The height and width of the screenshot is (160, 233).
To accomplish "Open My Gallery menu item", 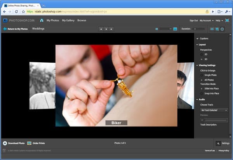I will 68,20.
